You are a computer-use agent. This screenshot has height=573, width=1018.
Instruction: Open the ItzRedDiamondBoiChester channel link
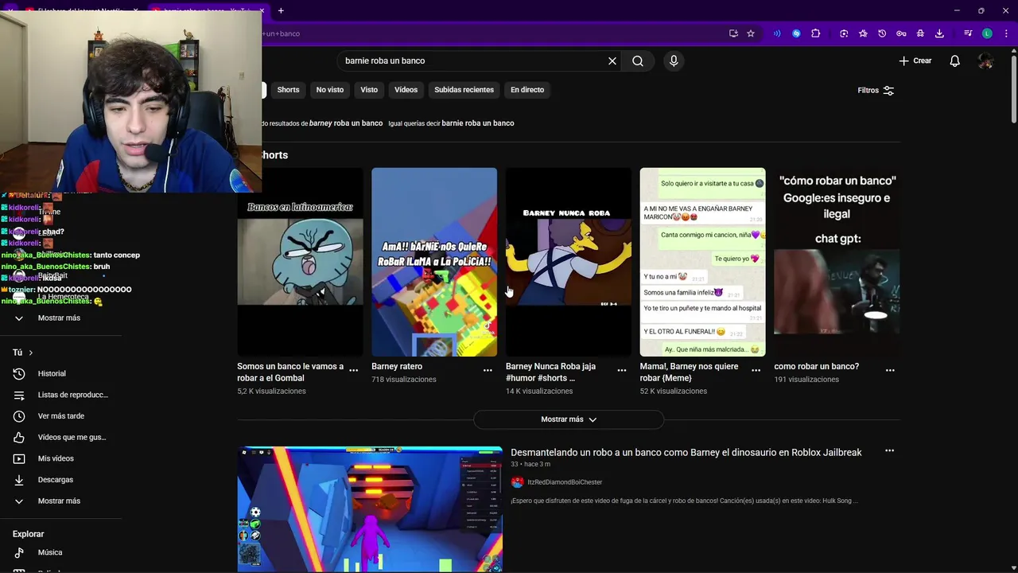pyautogui.click(x=565, y=482)
